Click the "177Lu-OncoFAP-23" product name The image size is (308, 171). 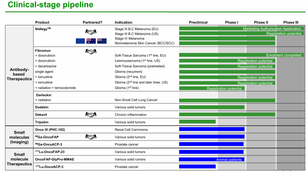coord(50,152)
